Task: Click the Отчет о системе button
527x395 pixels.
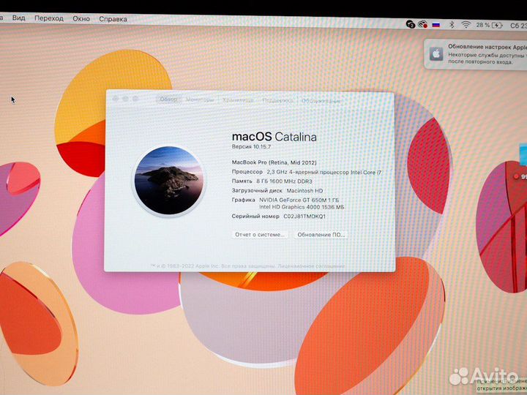Action: coord(259,235)
